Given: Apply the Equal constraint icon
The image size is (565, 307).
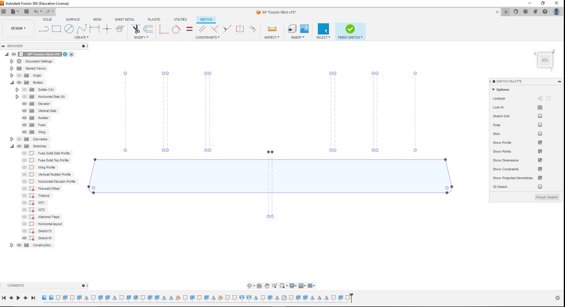Looking at the screenshot, I should tap(190, 29).
